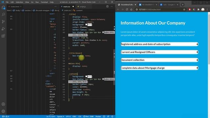
Task: Open a new browser tab
Action: (182, 5)
